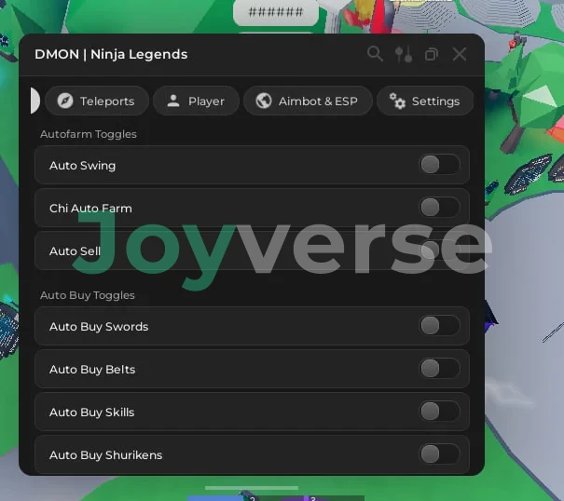Enable Auto Buy Shurikens toggle
The width and height of the screenshot is (564, 501).
(439, 454)
